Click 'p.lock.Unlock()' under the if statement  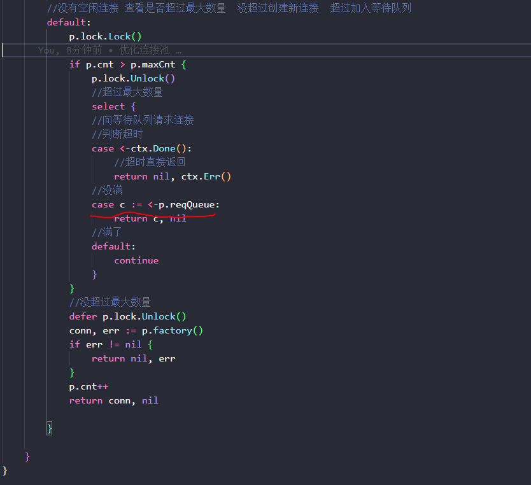tap(133, 78)
